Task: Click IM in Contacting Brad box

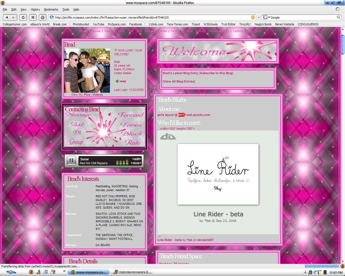Action: pos(77,133)
